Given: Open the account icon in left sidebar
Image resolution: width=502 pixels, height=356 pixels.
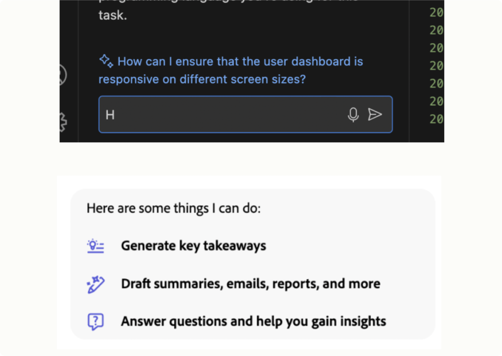Looking at the screenshot, I should point(63,75).
